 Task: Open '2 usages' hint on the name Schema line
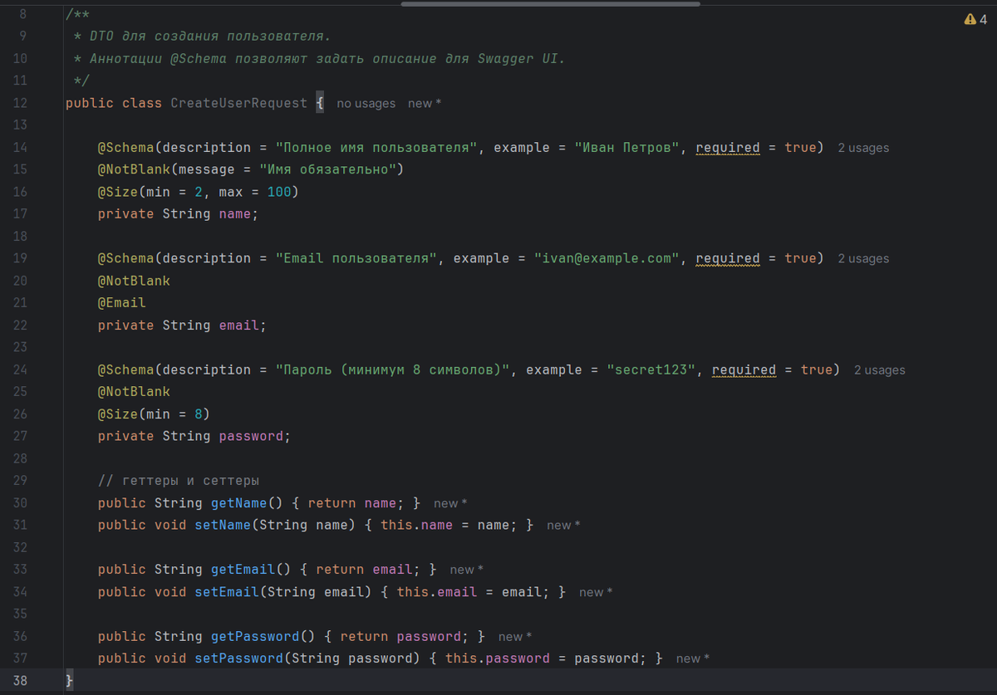(863, 148)
